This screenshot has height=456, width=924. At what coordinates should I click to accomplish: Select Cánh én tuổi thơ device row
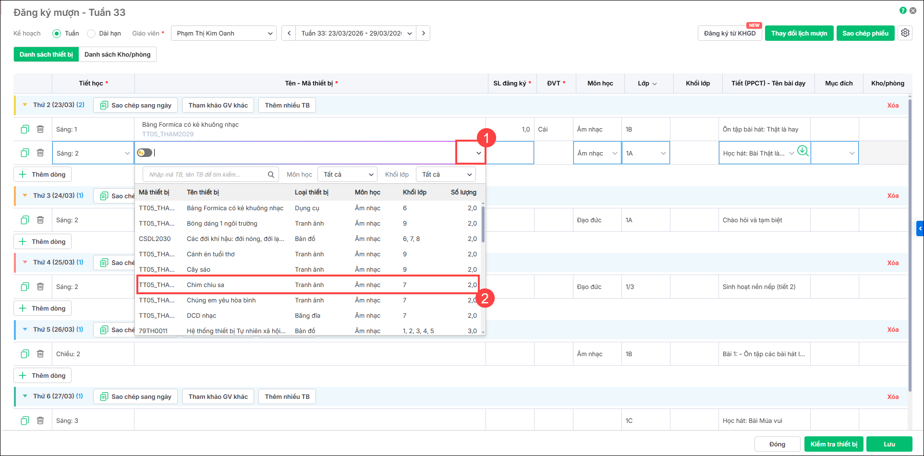point(308,254)
